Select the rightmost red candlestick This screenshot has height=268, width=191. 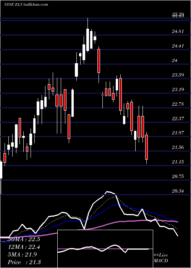(146, 147)
